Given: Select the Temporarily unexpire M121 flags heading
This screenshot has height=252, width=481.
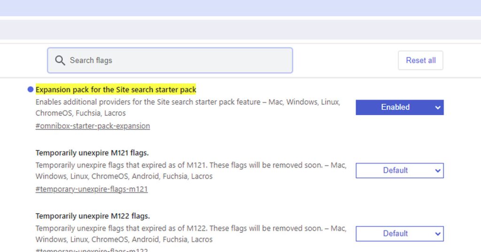Looking at the screenshot, I should point(93,153).
